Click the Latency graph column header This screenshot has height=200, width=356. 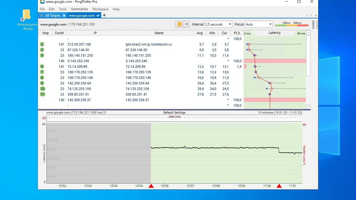pyautogui.click(x=275, y=33)
